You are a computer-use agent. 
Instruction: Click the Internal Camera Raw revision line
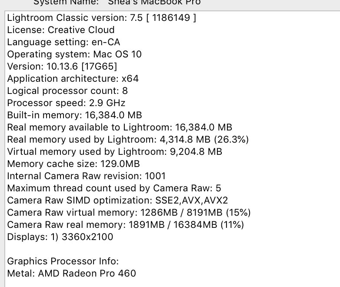(87, 176)
